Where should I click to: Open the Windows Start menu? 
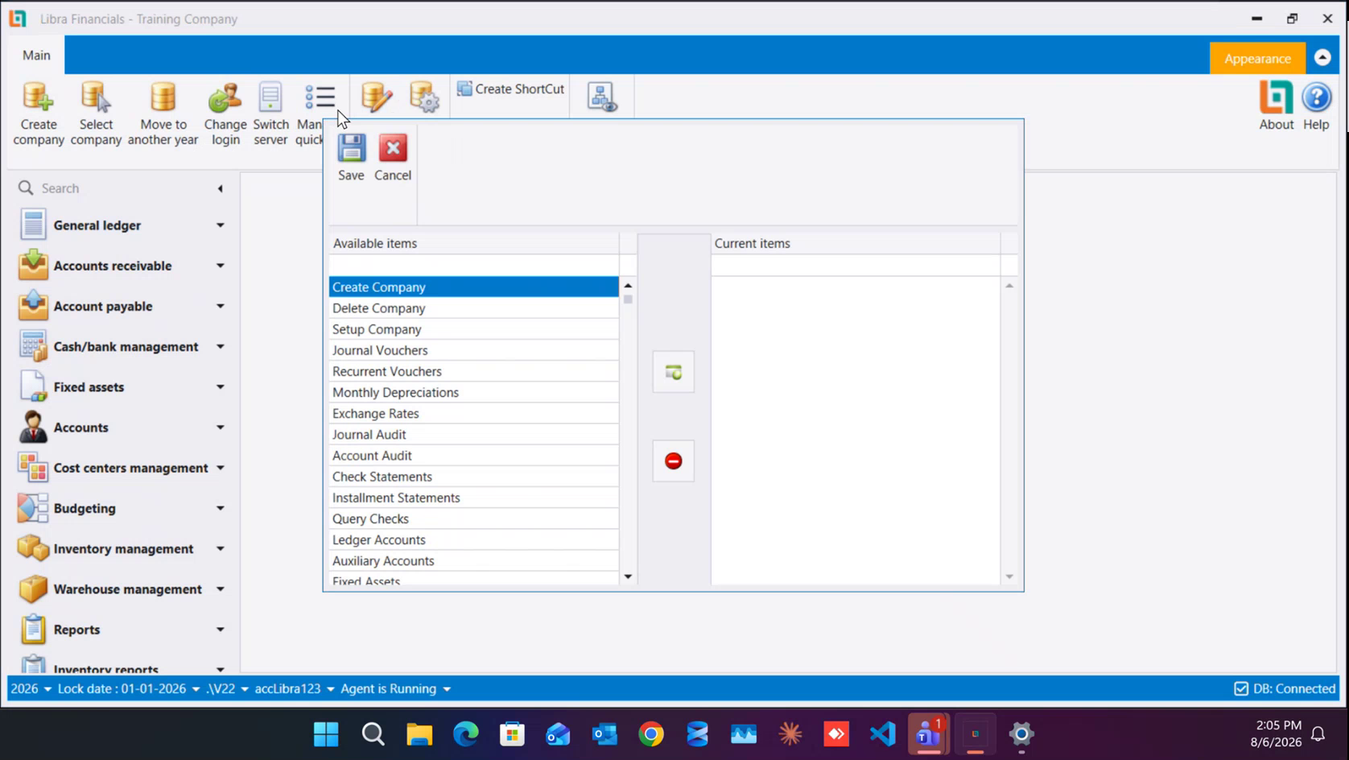pyautogui.click(x=326, y=733)
